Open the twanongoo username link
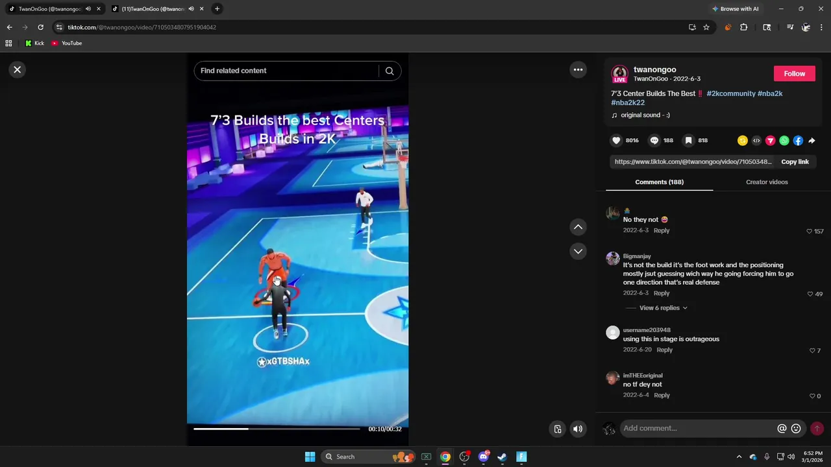831x467 pixels. click(654, 69)
